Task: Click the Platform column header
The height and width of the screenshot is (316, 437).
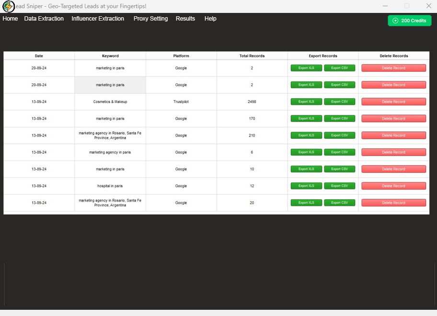Action: pos(181,56)
